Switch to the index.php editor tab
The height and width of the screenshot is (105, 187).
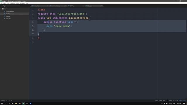(x=39, y=6)
